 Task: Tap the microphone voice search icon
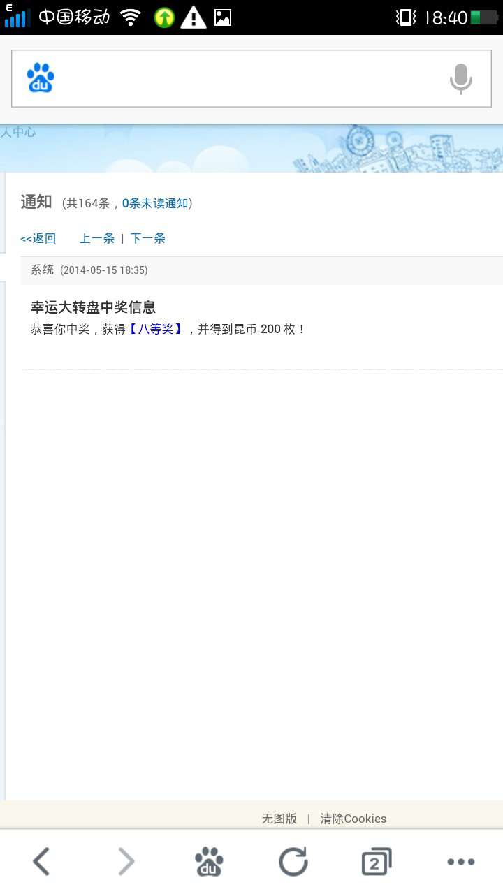pos(460,79)
